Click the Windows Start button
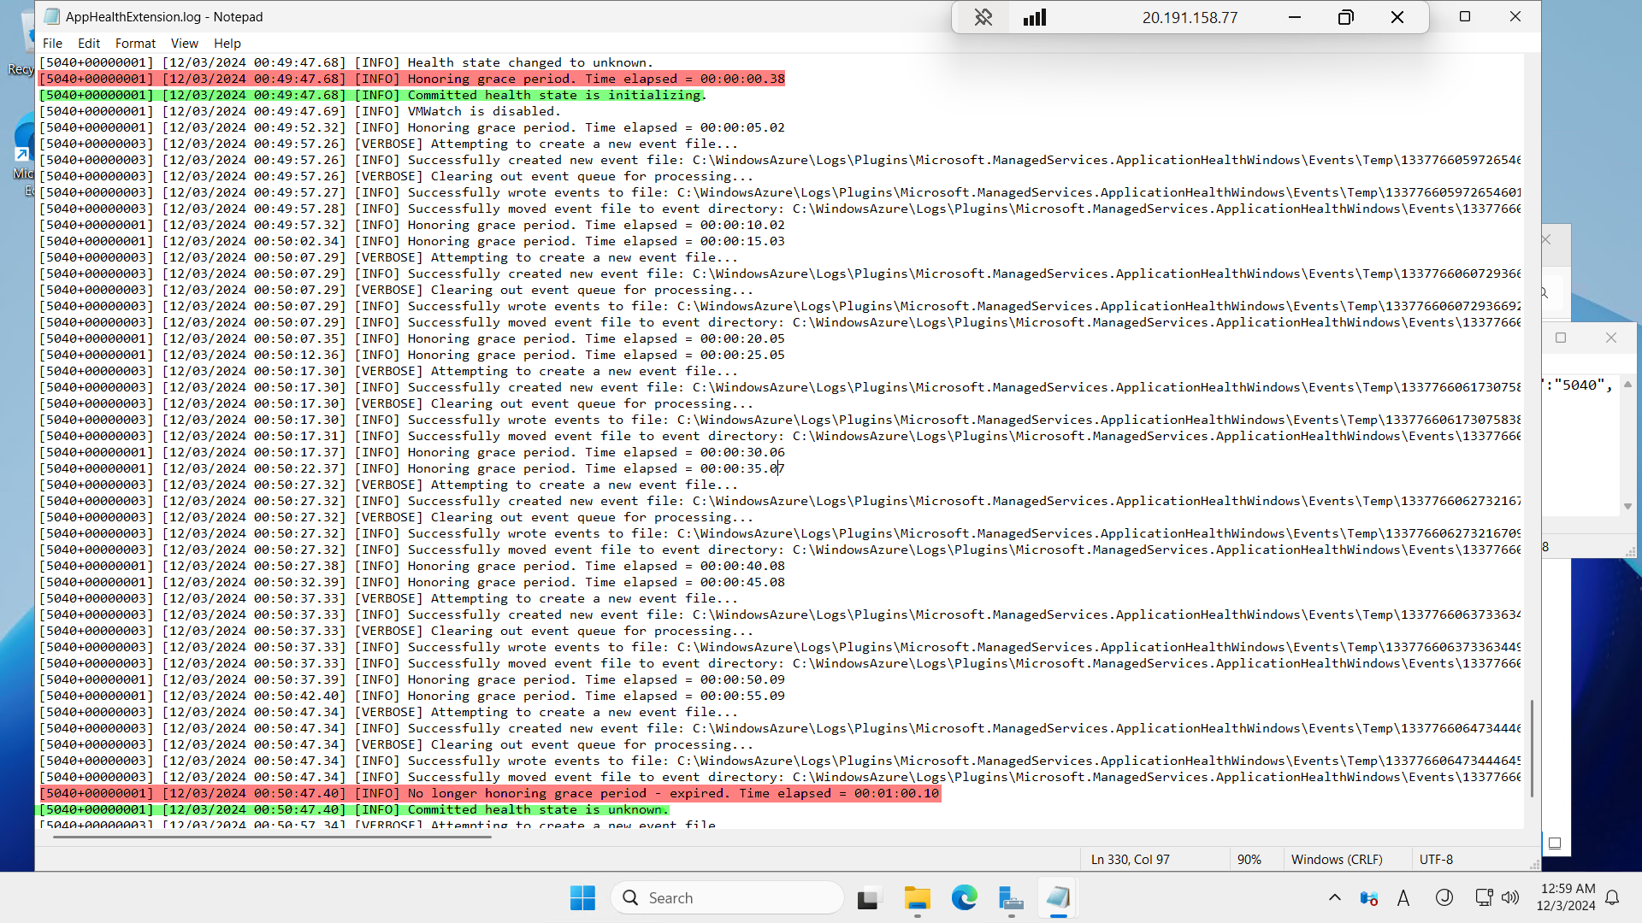Image resolution: width=1642 pixels, height=923 pixels. pos(582,897)
